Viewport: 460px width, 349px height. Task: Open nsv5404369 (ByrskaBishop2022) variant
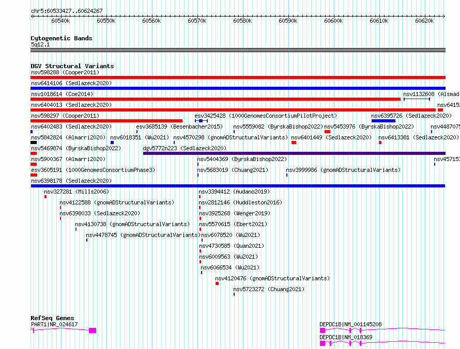point(242,159)
